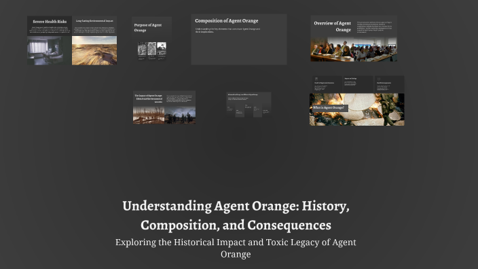Open the Overview of Agent Orange slide

(354, 39)
